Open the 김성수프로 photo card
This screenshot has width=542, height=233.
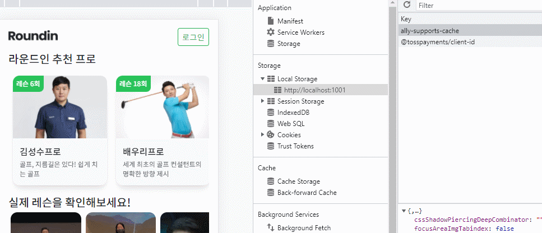[x=60, y=107]
